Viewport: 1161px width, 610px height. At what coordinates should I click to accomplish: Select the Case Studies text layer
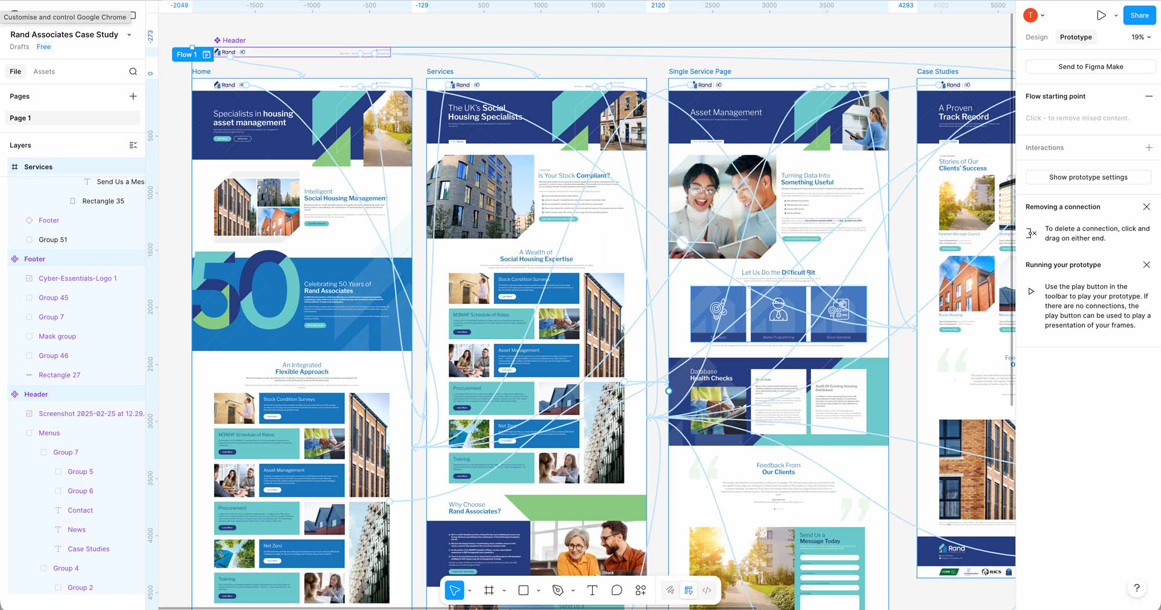click(88, 549)
